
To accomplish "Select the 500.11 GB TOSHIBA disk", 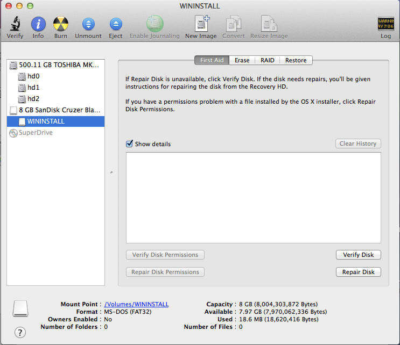I will (56, 65).
